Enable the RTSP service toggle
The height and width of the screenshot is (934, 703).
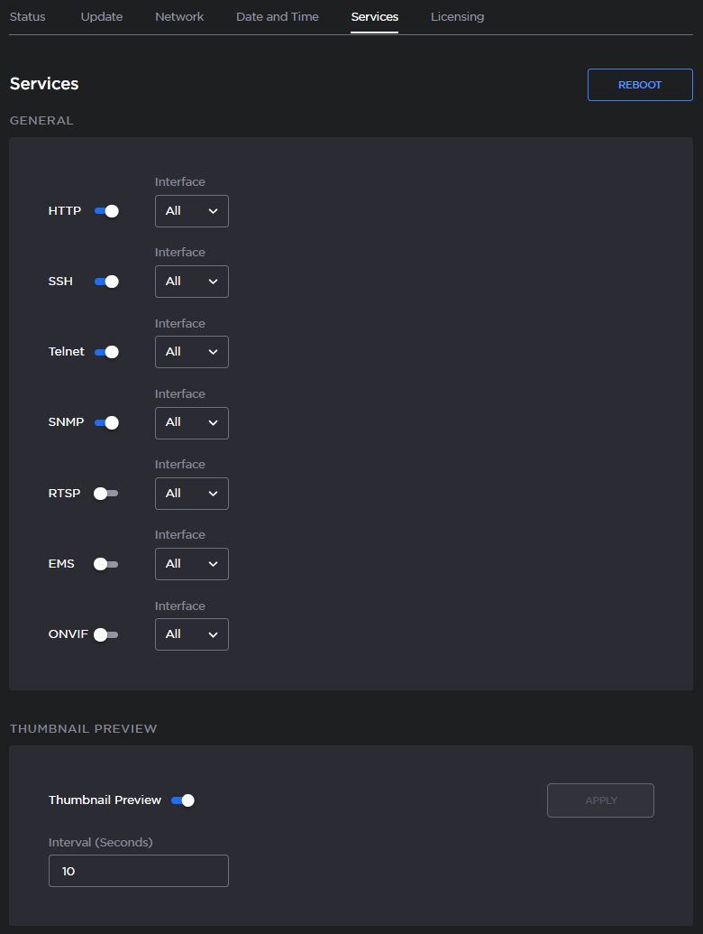tap(106, 494)
